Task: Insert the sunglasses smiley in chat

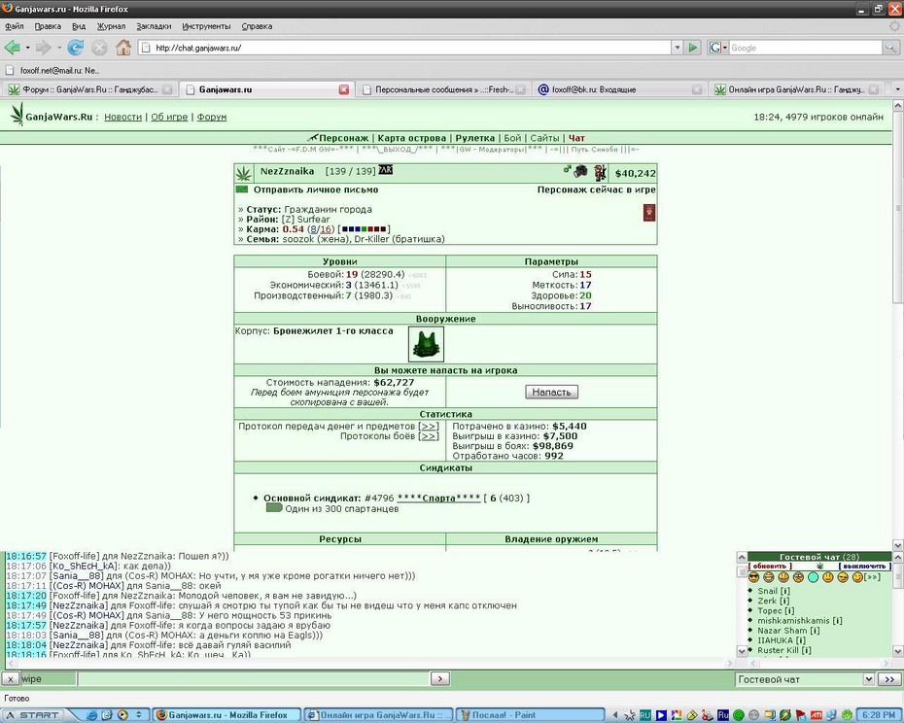Action: click(x=753, y=577)
